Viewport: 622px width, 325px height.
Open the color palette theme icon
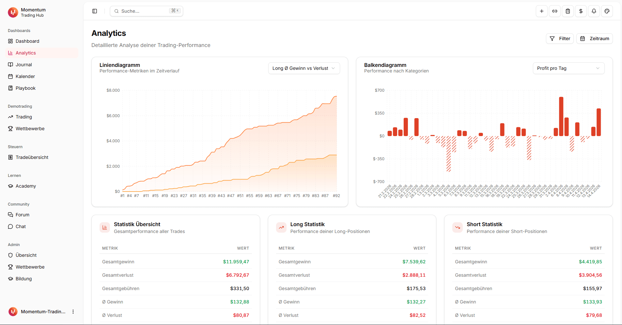pyautogui.click(x=607, y=11)
